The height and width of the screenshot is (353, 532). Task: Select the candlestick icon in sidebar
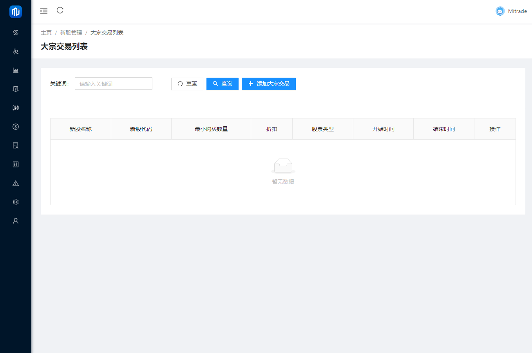[16, 108]
